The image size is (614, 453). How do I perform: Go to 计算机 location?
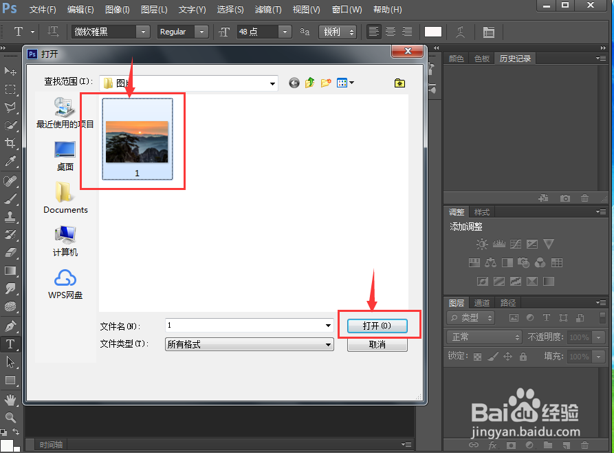pos(65,241)
